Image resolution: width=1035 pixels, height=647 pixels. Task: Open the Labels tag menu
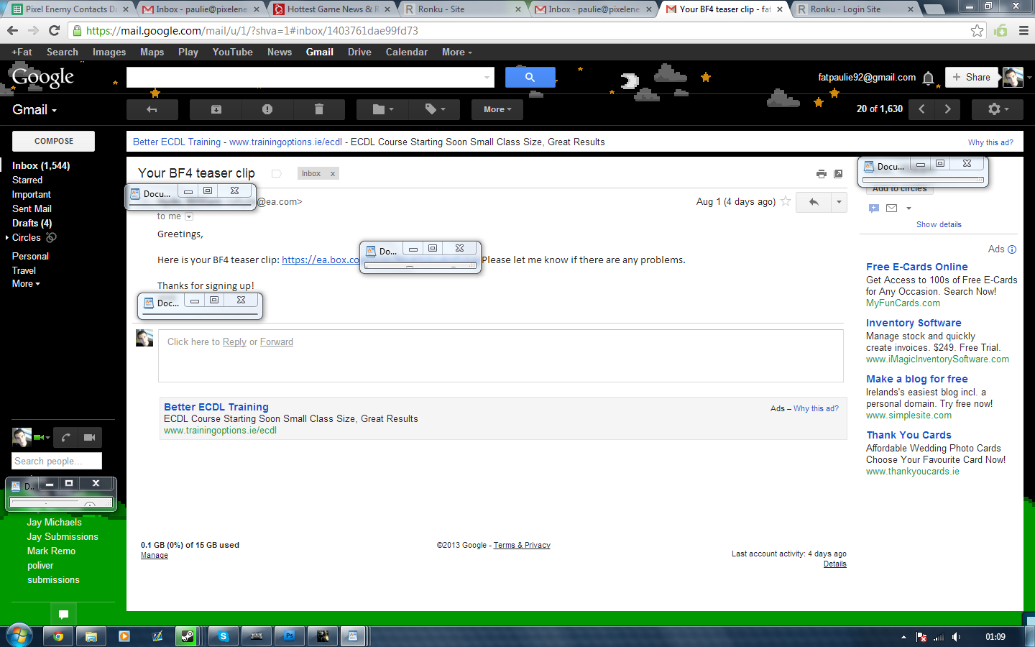[435, 109]
